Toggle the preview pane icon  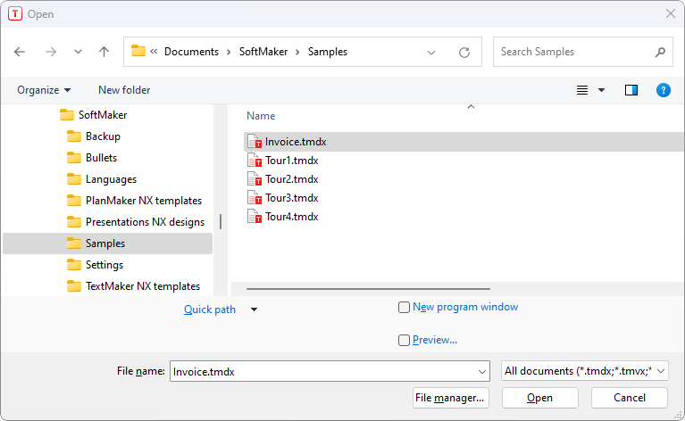click(631, 90)
